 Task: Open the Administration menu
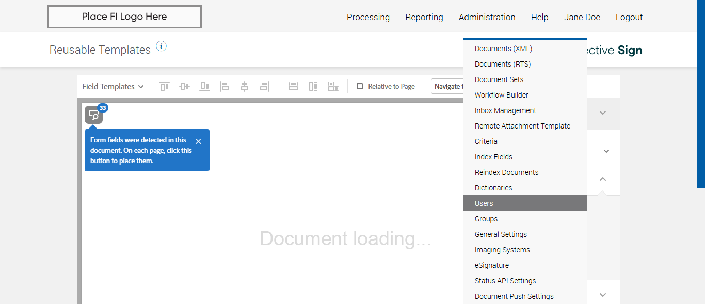tap(487, 17)
